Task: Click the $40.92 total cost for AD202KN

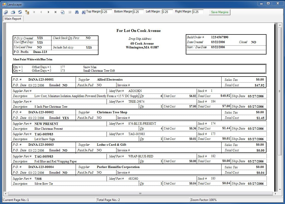Action: point(225,96)
